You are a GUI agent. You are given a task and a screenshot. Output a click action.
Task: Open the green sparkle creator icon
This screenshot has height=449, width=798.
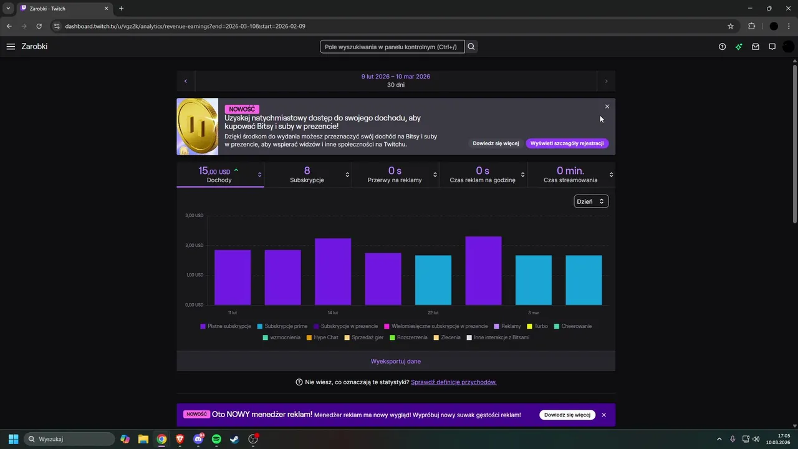(739, 47)
